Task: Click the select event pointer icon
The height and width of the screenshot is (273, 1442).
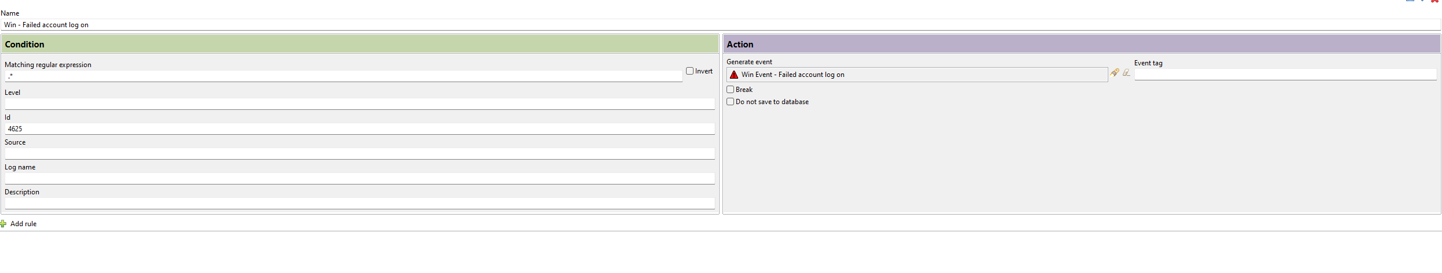Action: click(1115, 73)
